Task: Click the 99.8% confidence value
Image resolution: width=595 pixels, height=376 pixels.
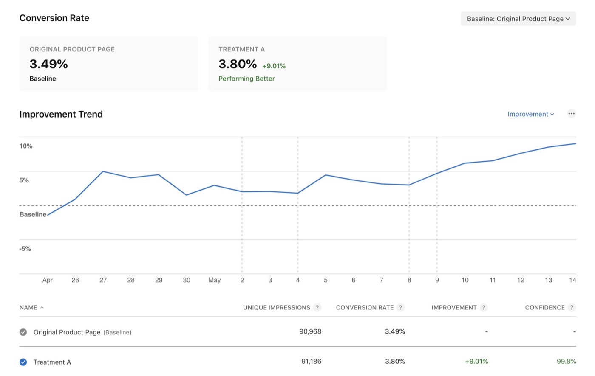Action: [567, 362]
